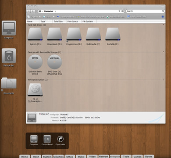Click System properties in the toolbar
Viewport: 171px width, 158px height.
click(x=66, y=17)
